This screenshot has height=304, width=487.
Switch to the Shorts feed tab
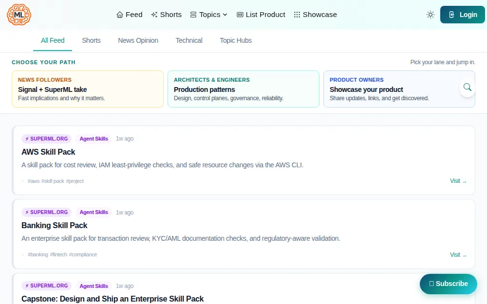coord(92,41)
